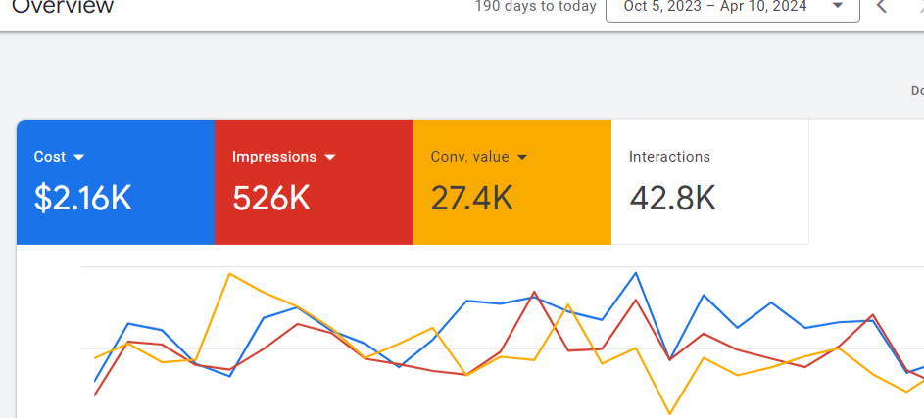Click the Overview page heading
The width and height of the screenshot is (924, 418).
63,7
